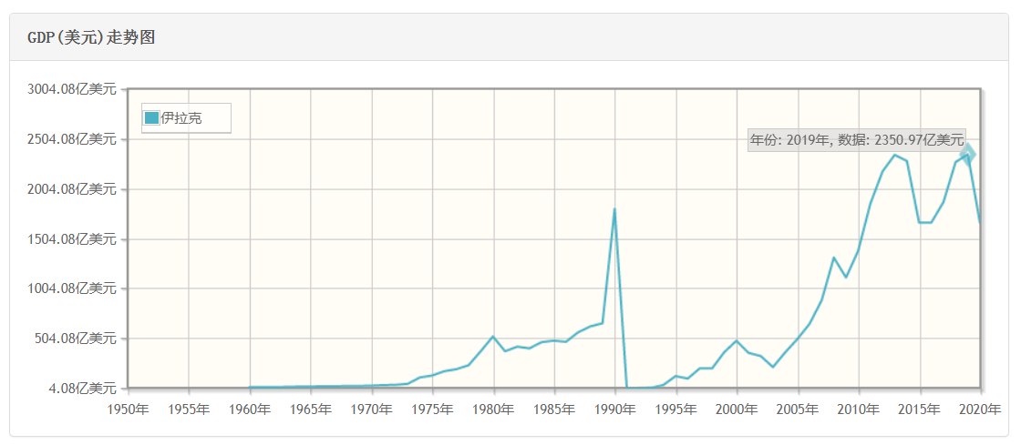This screenshot has width=1021, height=445.
Task: Click the tooltip showing 2350.97亿美元
Action: (857, 139)
